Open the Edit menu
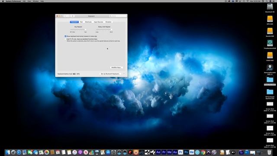Viewport: 277px width, 156px height. coord(24,1)
